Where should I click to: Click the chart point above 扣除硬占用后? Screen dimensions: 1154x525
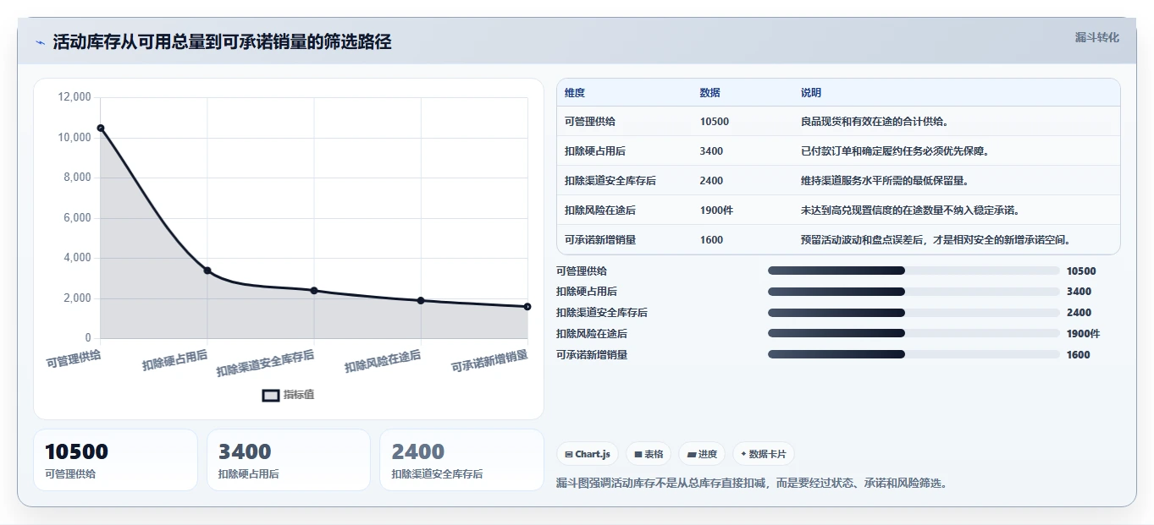pos(207,271)
